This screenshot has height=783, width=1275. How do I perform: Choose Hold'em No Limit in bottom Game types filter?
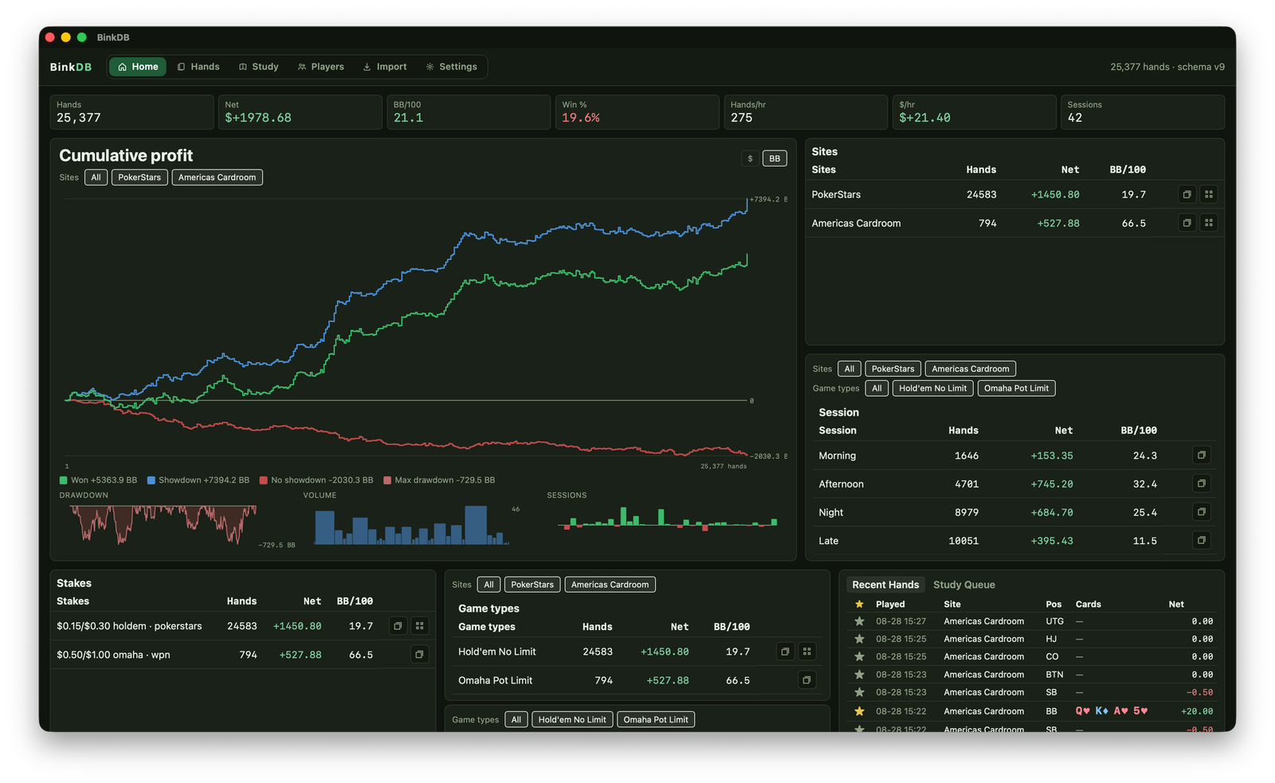pyautogui.click(x=572, y=720)
